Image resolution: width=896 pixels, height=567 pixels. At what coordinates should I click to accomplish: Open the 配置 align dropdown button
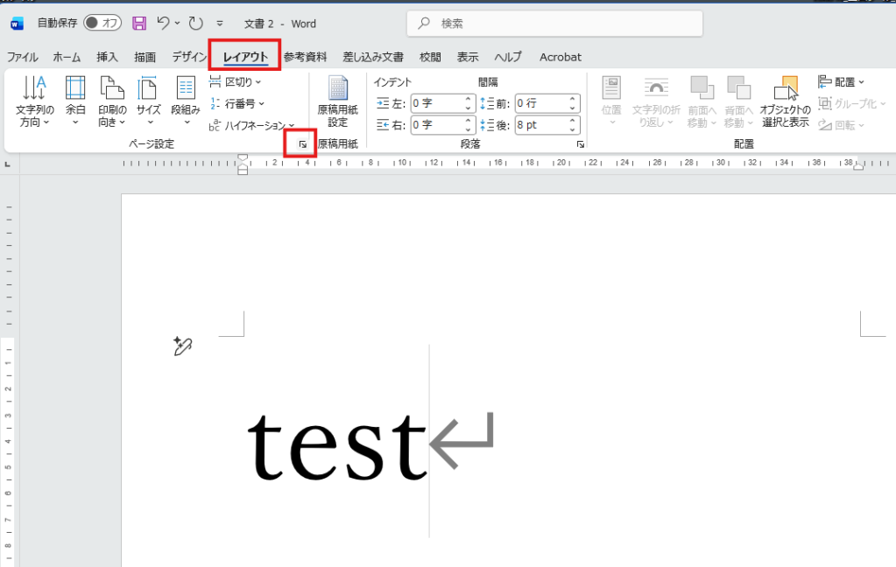tap(841, 82)
